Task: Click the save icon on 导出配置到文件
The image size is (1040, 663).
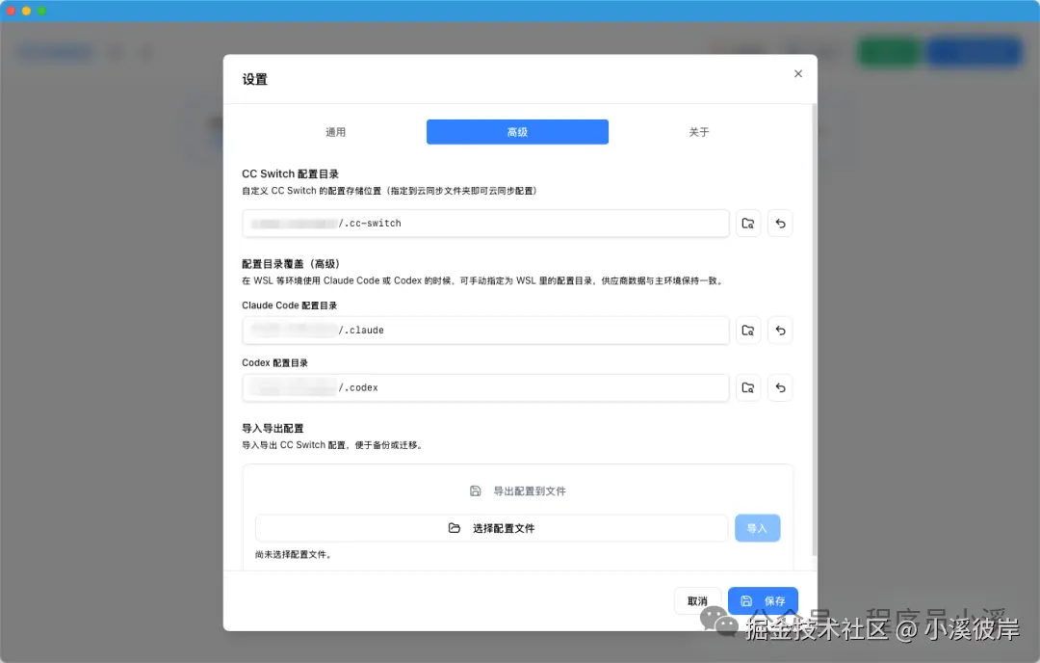Action: pyautogui.click(x=475, y=491)
